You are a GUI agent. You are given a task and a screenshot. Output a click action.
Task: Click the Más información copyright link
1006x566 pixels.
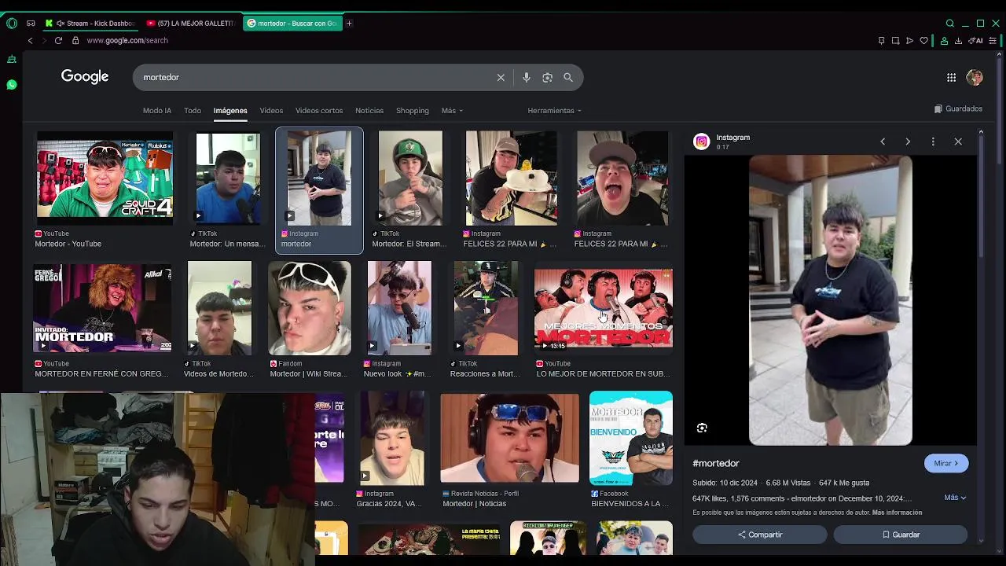tap(897, 513)
